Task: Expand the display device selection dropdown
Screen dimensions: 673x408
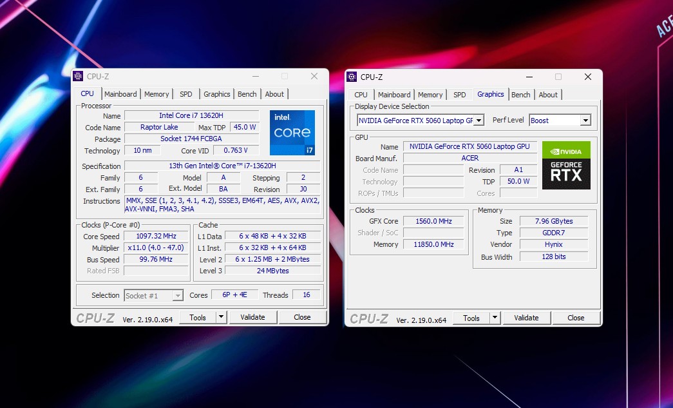Action: [479, 121]
